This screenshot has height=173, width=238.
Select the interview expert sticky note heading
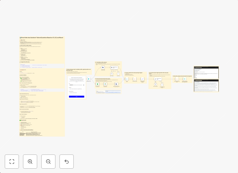[159, 73]
